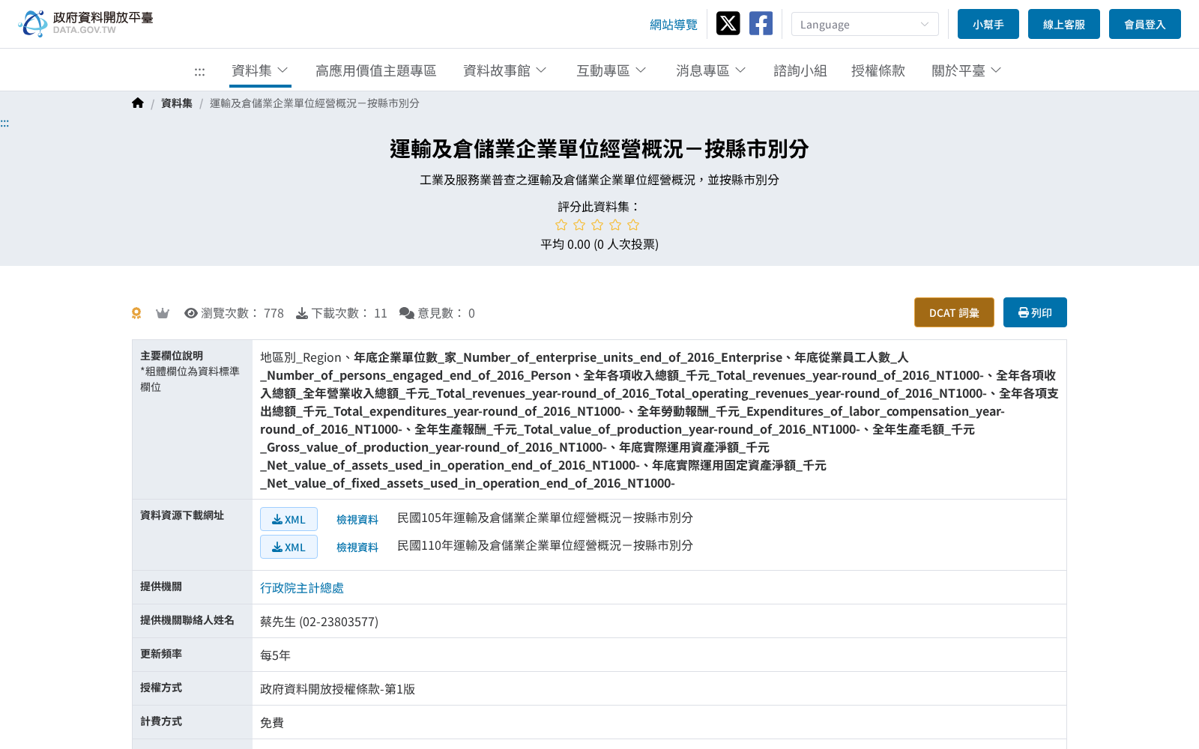The width and height of the screenshot is (1199, 749).
Task: Click the 平均 0.00 rating text
Action: (599, 244)
